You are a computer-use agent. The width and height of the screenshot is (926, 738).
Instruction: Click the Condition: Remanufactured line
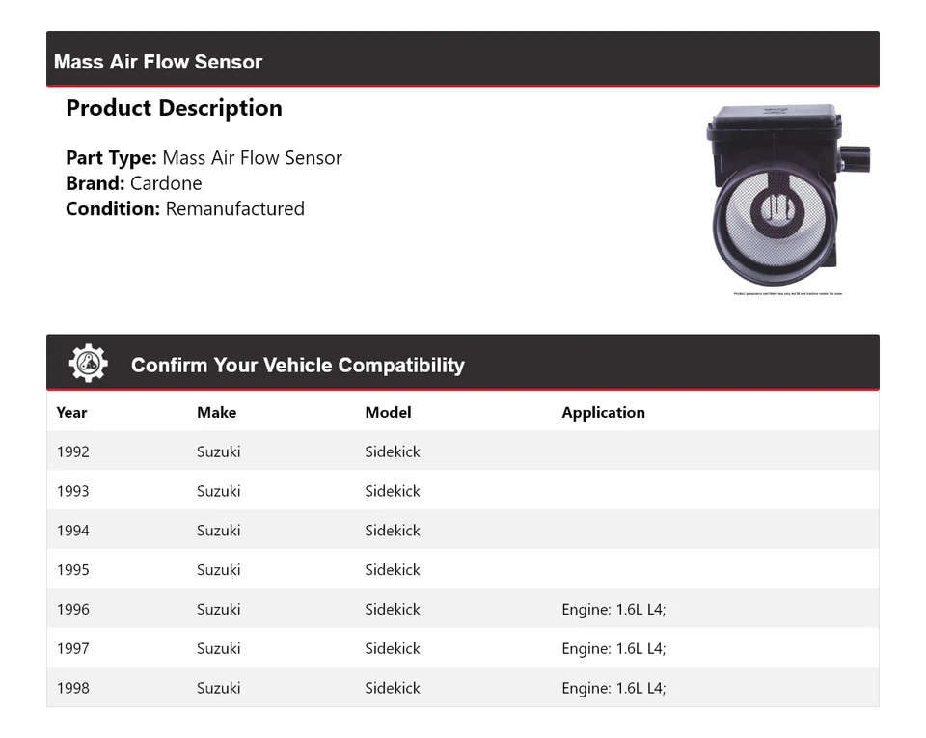pos(185,208)
